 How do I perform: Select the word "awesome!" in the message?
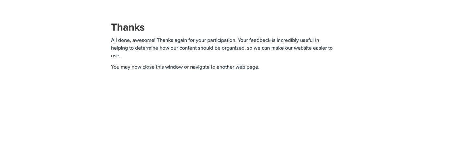point(144,40)
